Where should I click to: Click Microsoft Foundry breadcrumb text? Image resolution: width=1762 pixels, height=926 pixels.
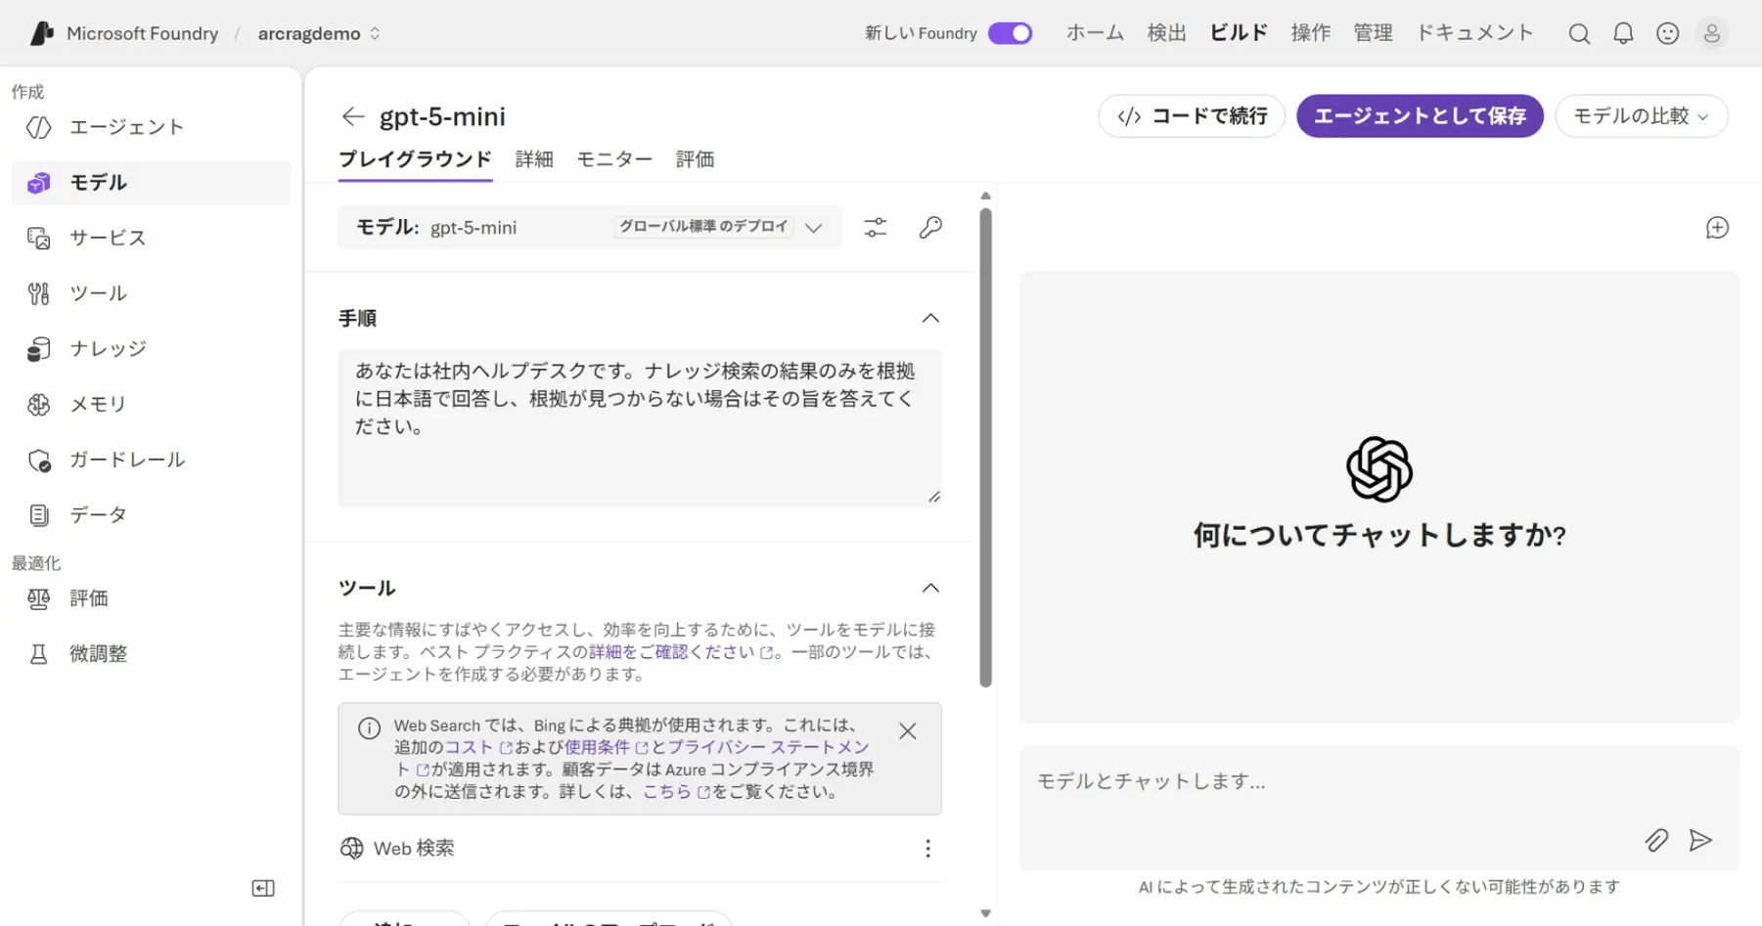[143, 33]
